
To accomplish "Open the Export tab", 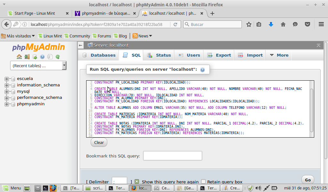I will (x=219, y=55).
